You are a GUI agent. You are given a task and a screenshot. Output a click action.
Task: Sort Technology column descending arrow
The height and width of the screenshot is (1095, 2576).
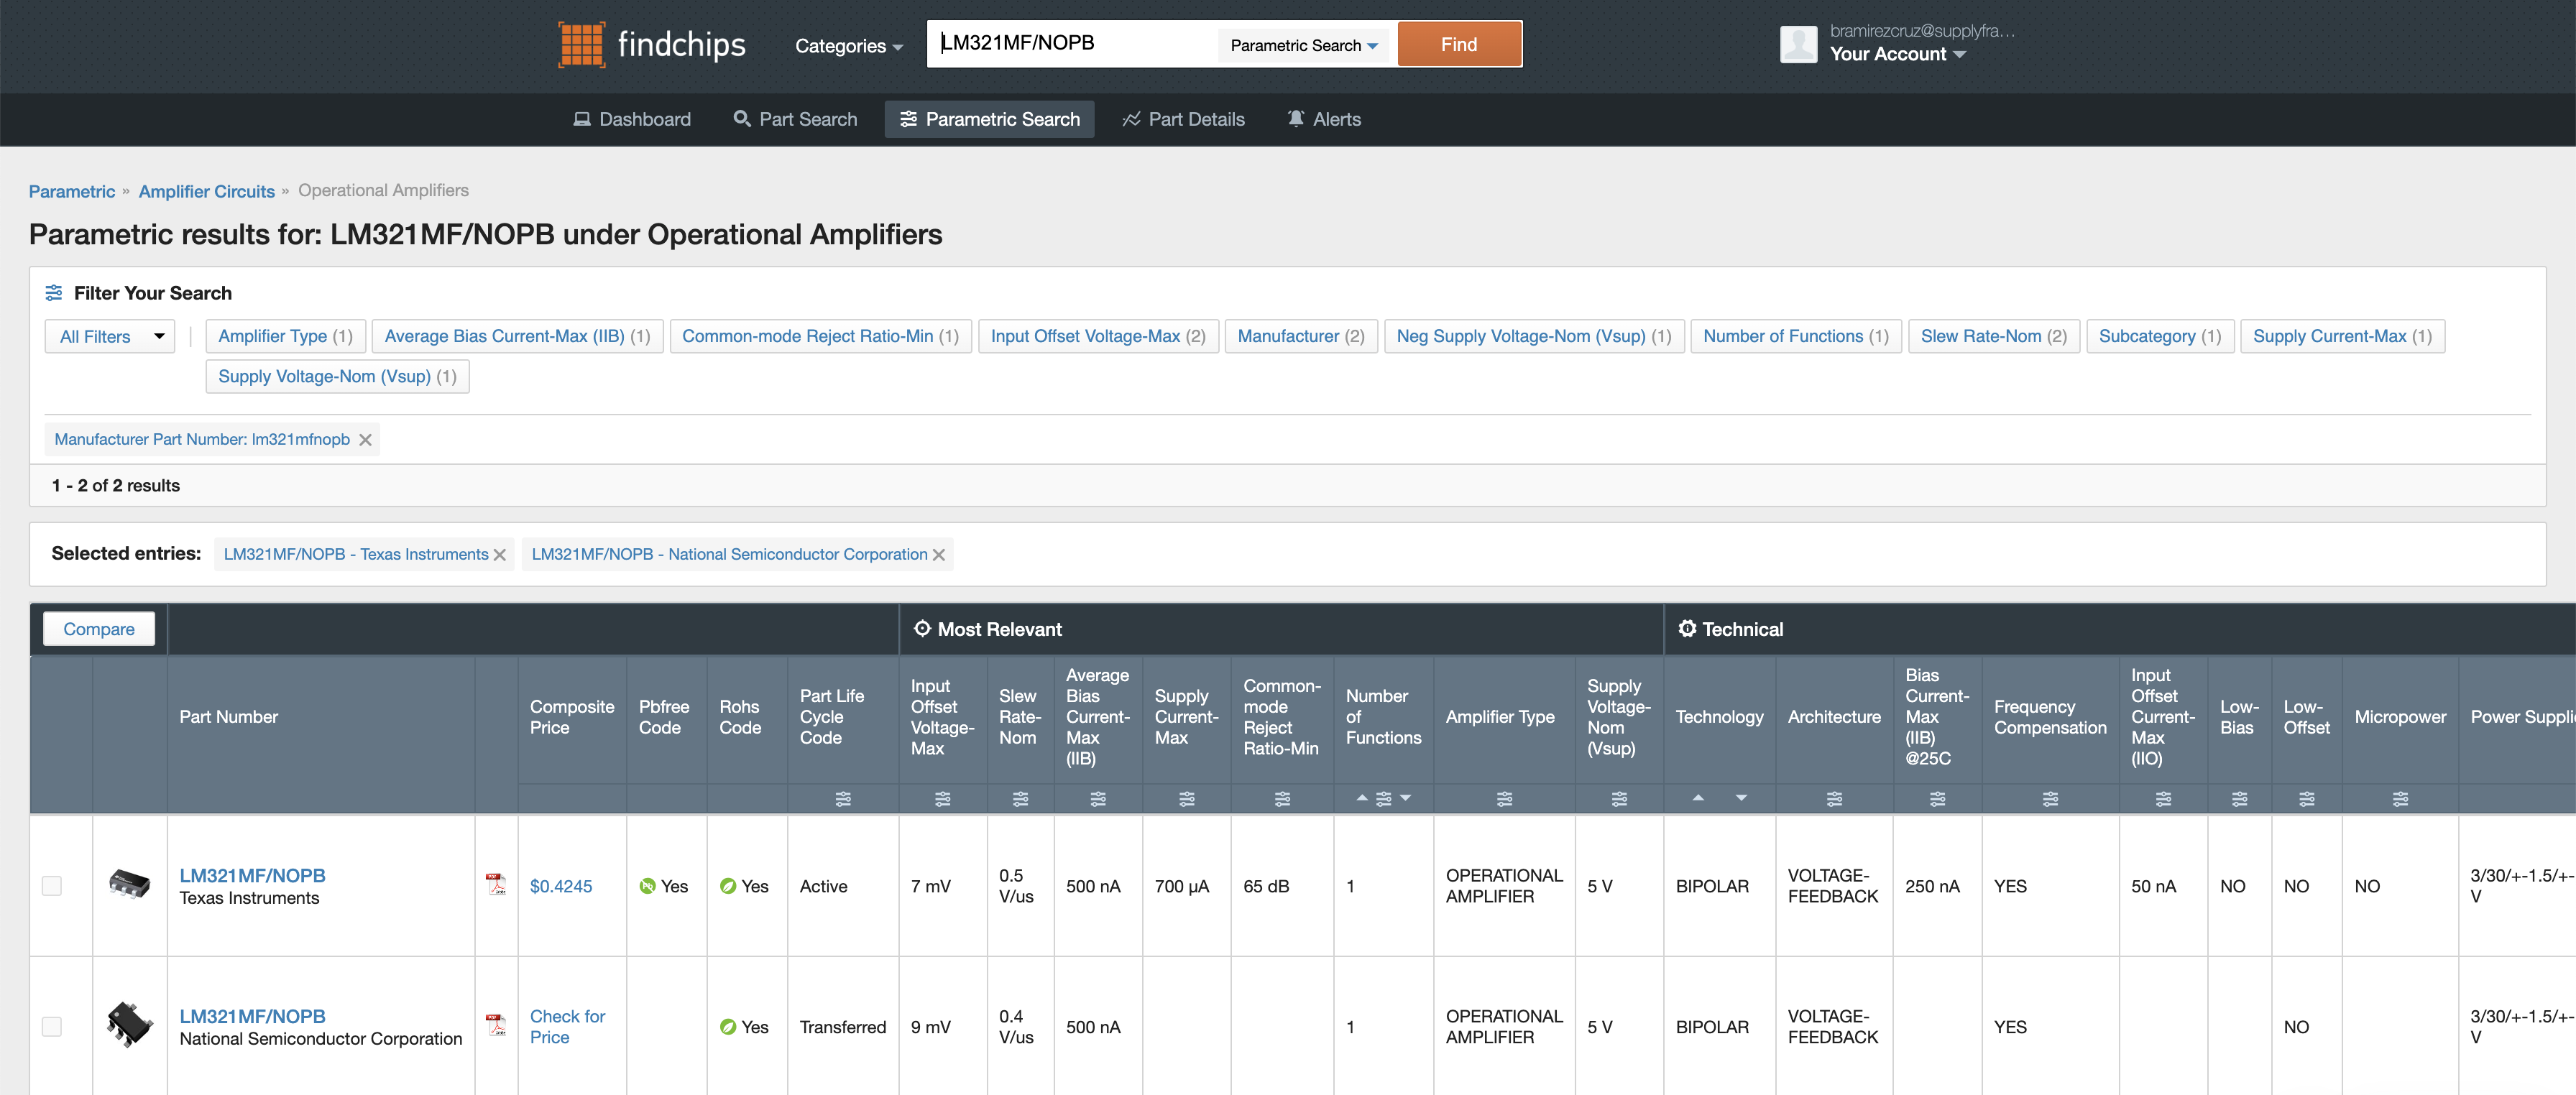[x=1741, y=798]
